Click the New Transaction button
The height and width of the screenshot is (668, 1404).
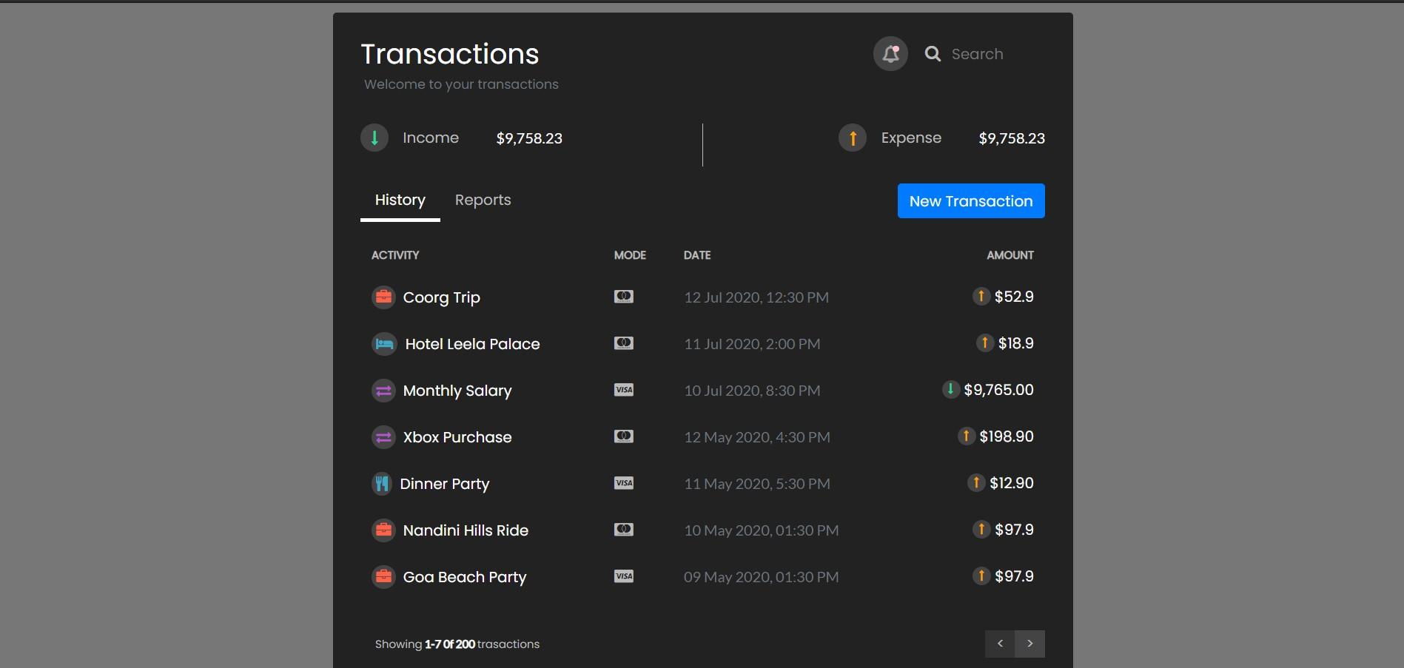[x=970, y=200]
